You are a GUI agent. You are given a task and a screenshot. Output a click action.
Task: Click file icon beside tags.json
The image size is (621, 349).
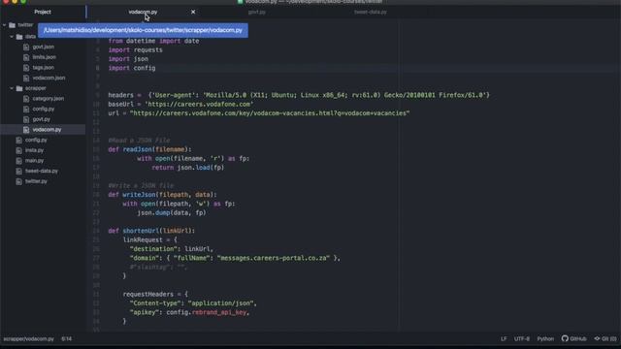(x=26, y=68)
